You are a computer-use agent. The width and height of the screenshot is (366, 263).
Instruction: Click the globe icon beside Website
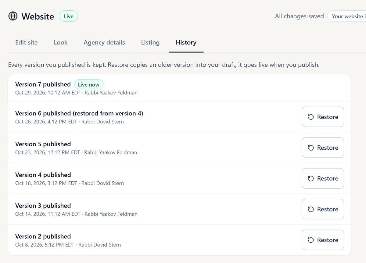point(13,16)
